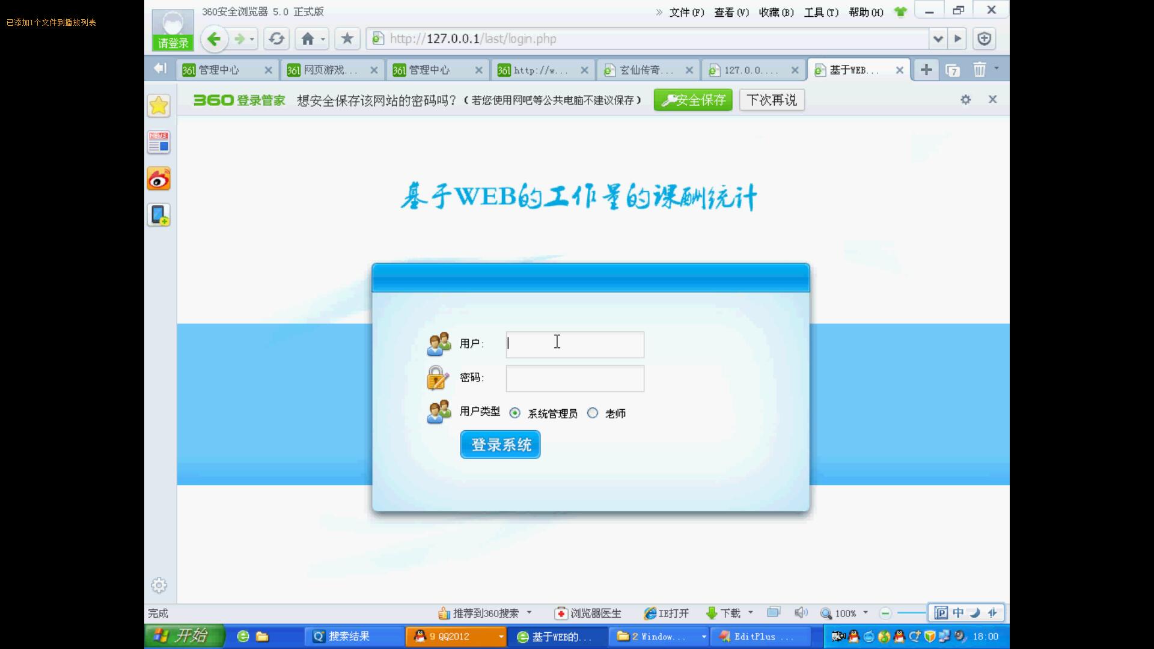Click the 中 input method indicator
The width and height of the screenshot is (1154, 649).
click(x=958, y=612)
